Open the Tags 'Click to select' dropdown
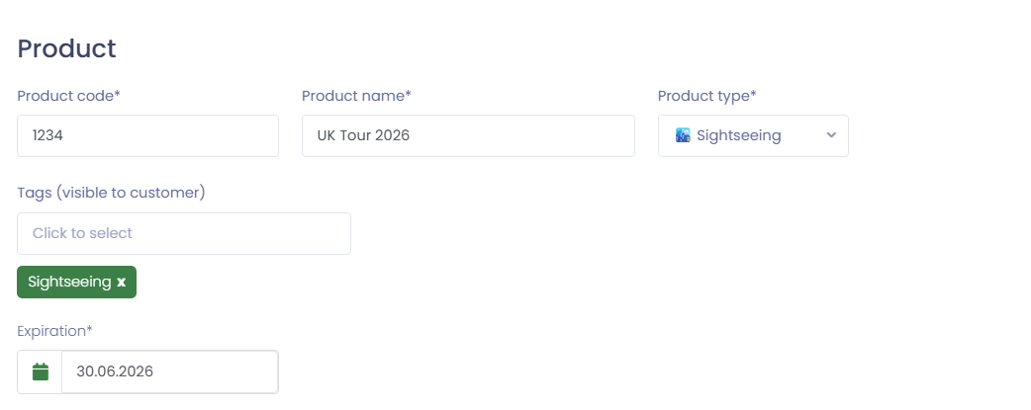Screen dimensions: 1031x410 coord(183,233)
